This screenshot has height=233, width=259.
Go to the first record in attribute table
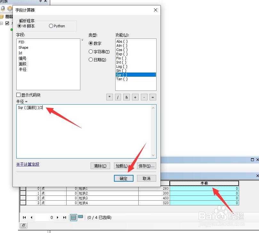click(x=24, y=217)
